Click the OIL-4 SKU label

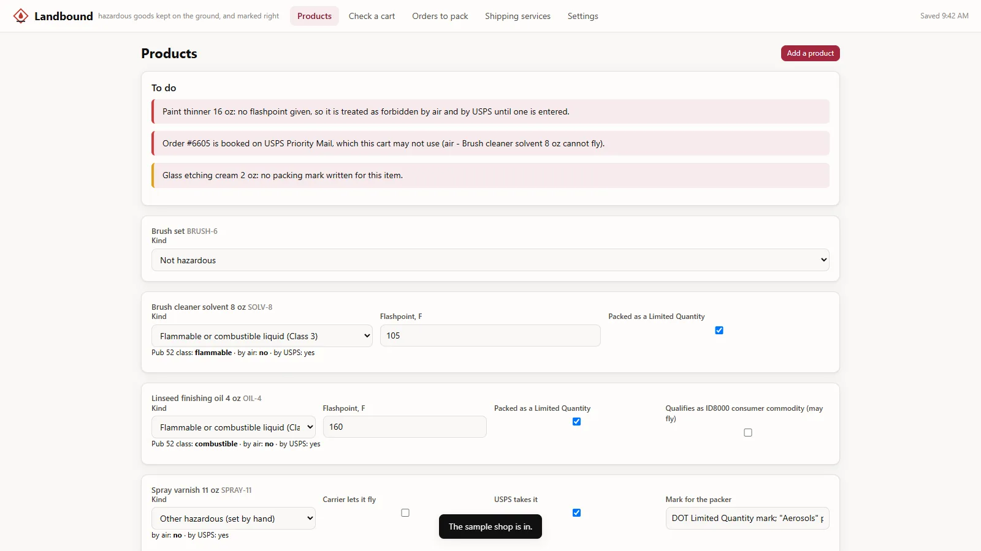tap(252, 399)
